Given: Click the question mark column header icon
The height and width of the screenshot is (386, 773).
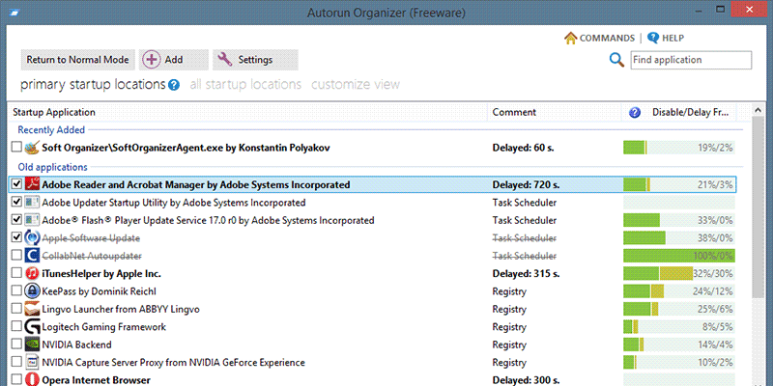Looking at the screenshot, I should [635, 113].
